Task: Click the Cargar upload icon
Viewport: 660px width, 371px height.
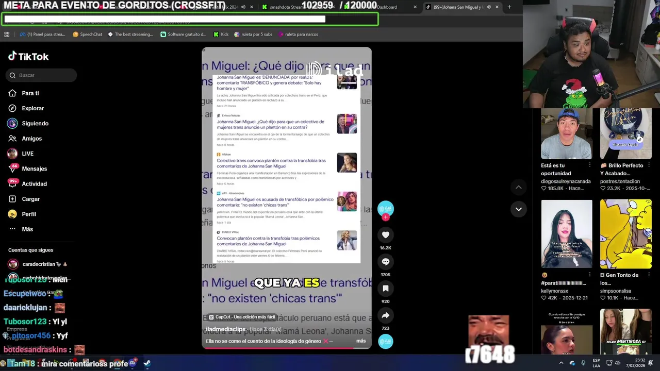Action: (x=12, y=199)
